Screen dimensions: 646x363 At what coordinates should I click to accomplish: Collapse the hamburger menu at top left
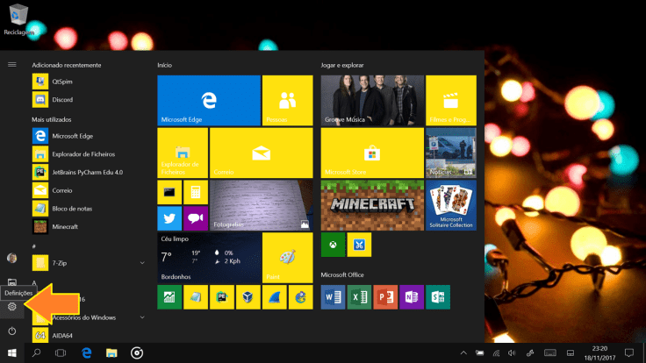click(12, 64)
